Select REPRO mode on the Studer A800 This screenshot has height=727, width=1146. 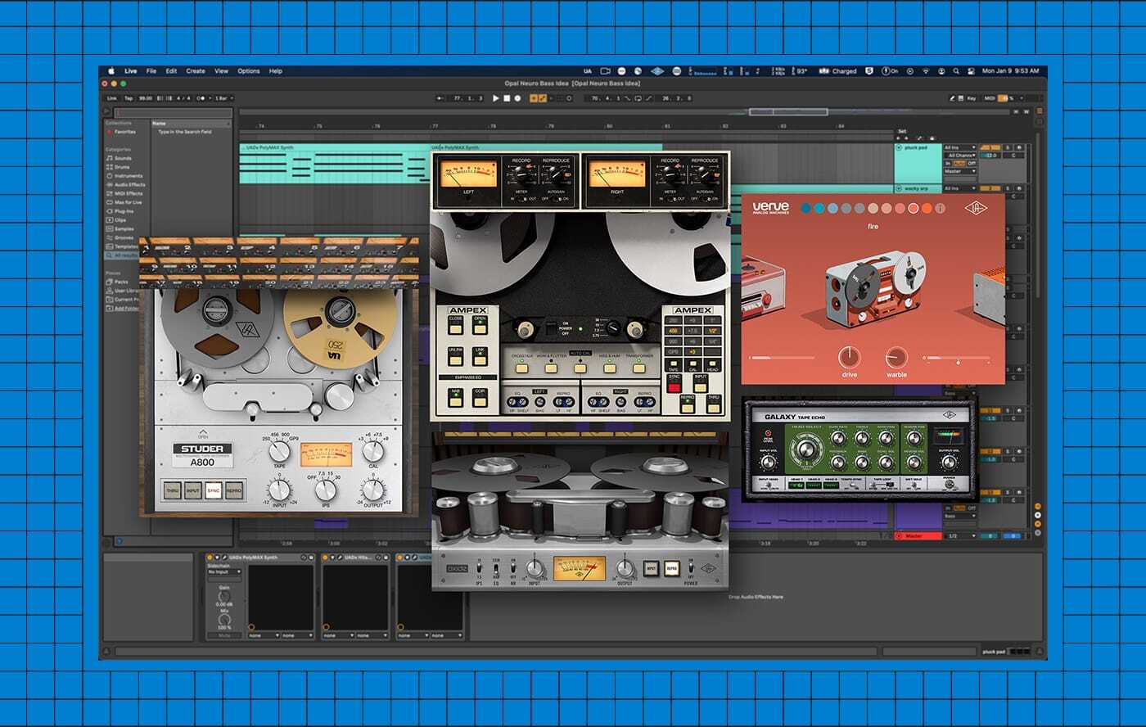click(234, 490)
